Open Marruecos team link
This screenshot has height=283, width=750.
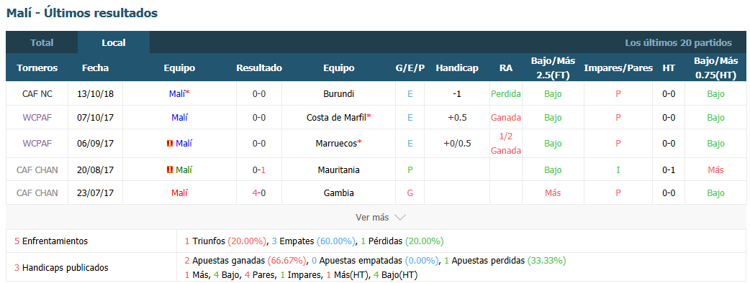point(338,143)
